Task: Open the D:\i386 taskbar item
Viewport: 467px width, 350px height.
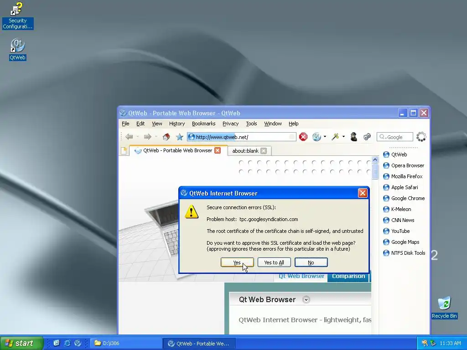Action: 126,343
